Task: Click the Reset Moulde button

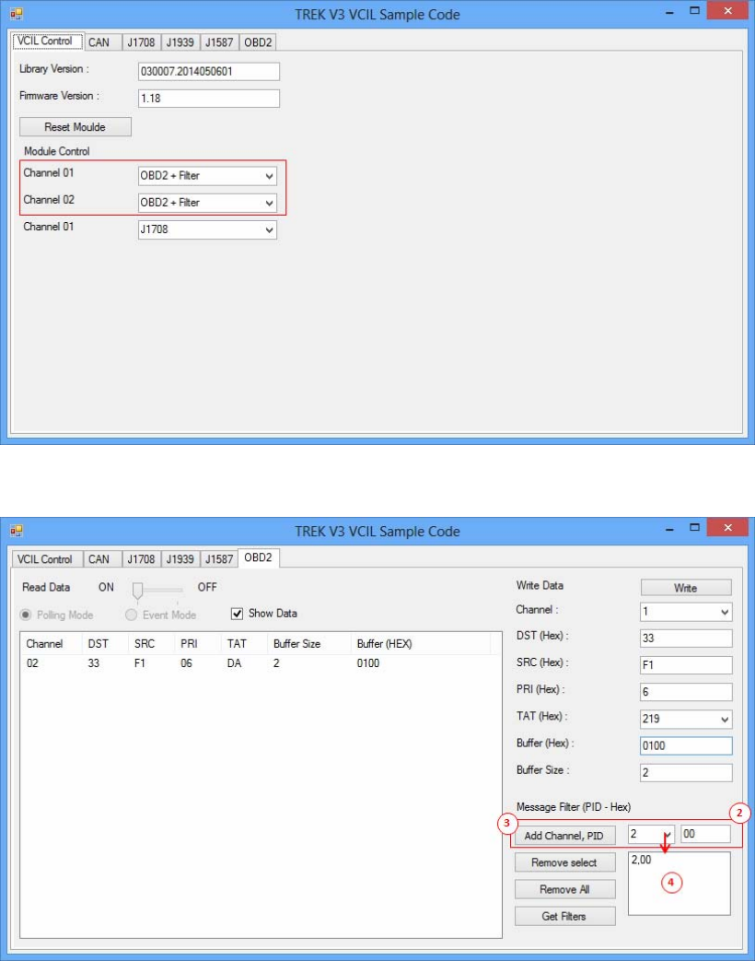Action: pos(75,127)
